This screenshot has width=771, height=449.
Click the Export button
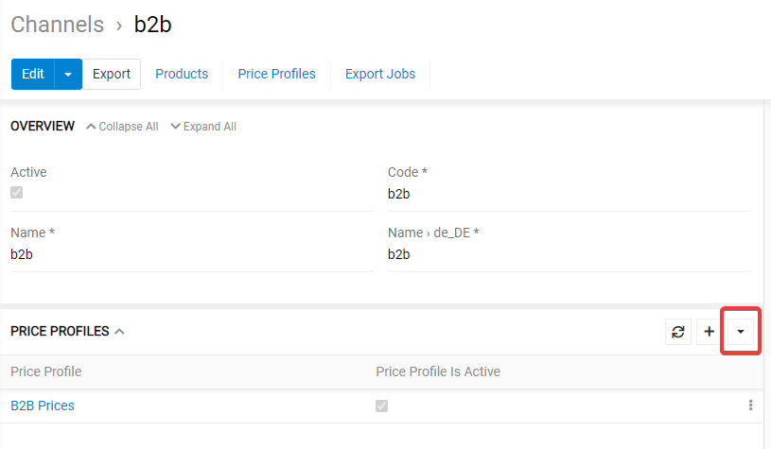coord(112,74)
